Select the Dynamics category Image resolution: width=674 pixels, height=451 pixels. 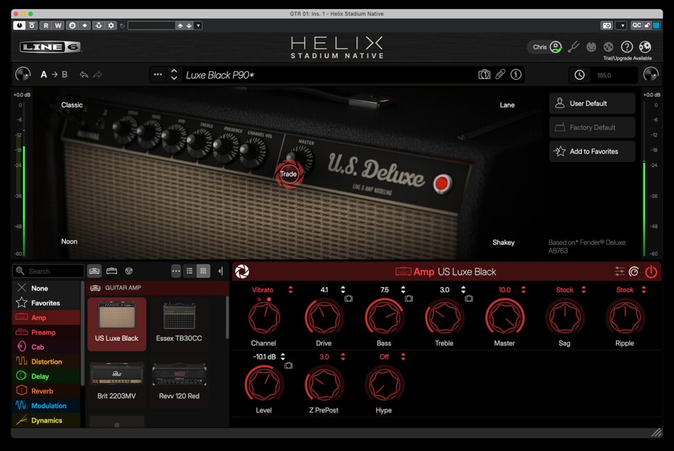pyautogui.click(x=47, y=420)
